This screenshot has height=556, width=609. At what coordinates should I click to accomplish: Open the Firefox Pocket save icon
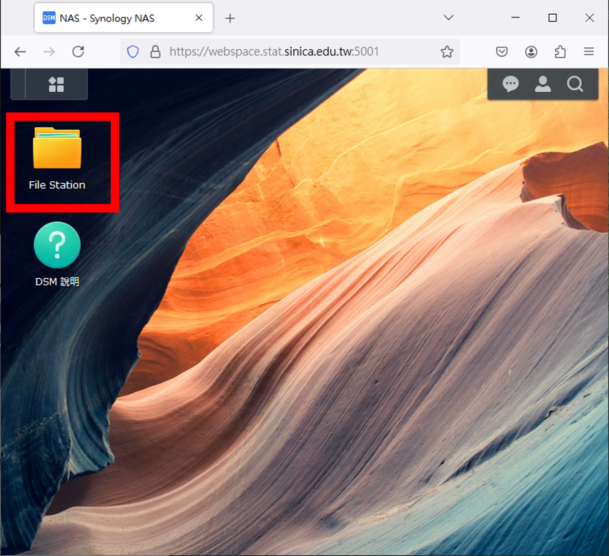[502, 52]
